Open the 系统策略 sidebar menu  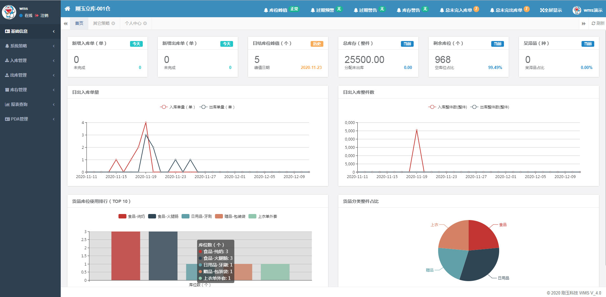click(x=30, y=46)
